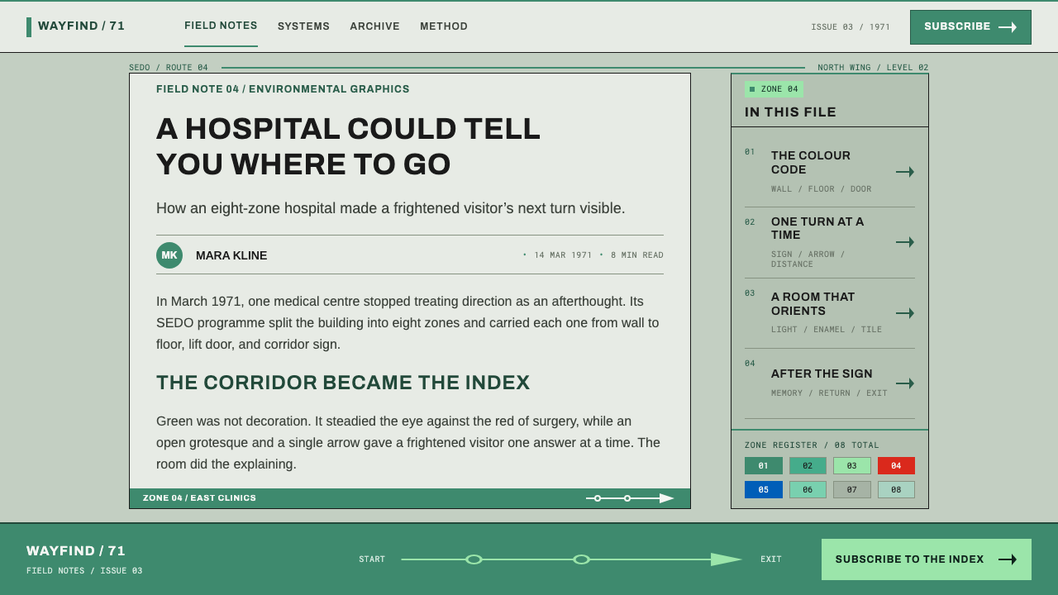Click Subscribe to the Index button
The image size is (1058, 595).
[927, 559]
